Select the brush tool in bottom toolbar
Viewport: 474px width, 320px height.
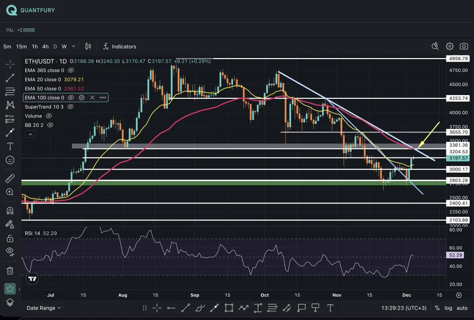click(x=200, y=308)
